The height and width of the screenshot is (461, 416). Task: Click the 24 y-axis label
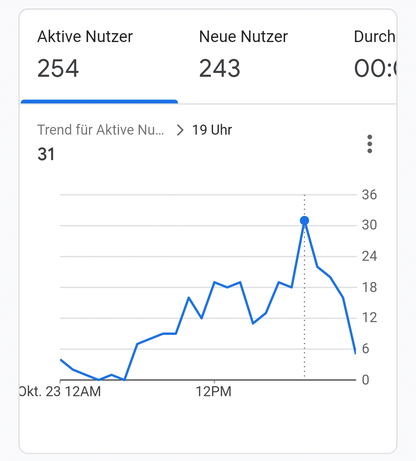(369, 256)
